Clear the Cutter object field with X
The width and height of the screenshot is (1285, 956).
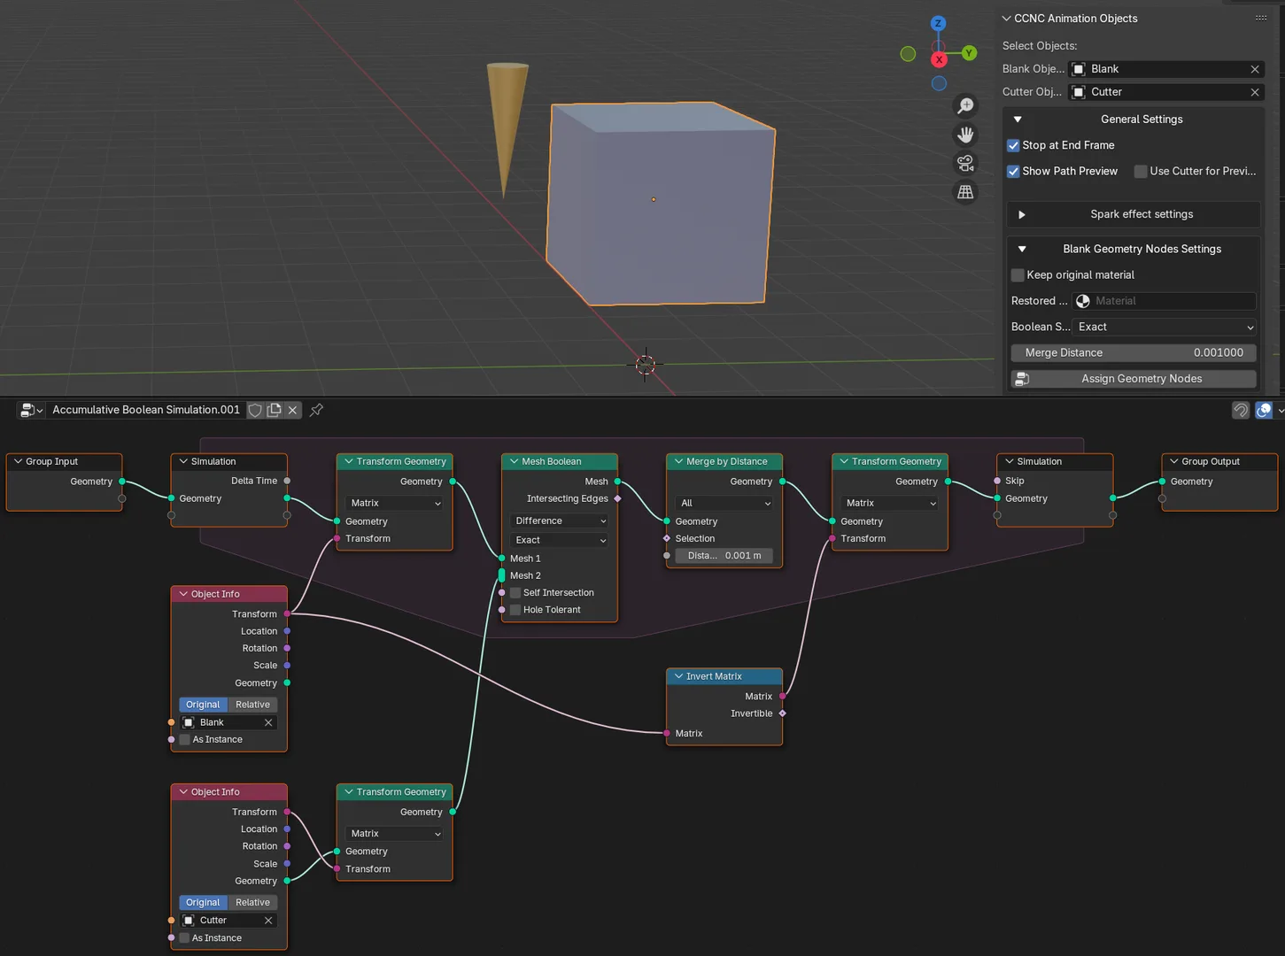[x=1254, y=92]
